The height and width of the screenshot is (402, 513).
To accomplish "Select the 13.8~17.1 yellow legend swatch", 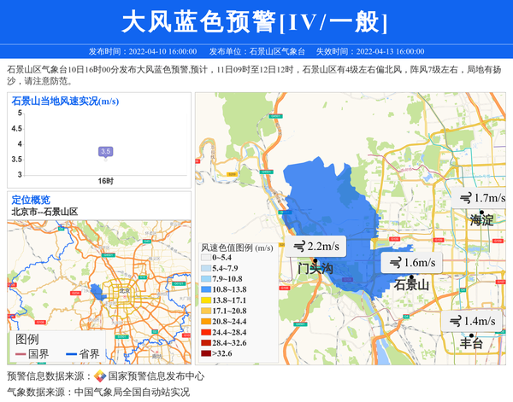I will (x=206, y=300).
